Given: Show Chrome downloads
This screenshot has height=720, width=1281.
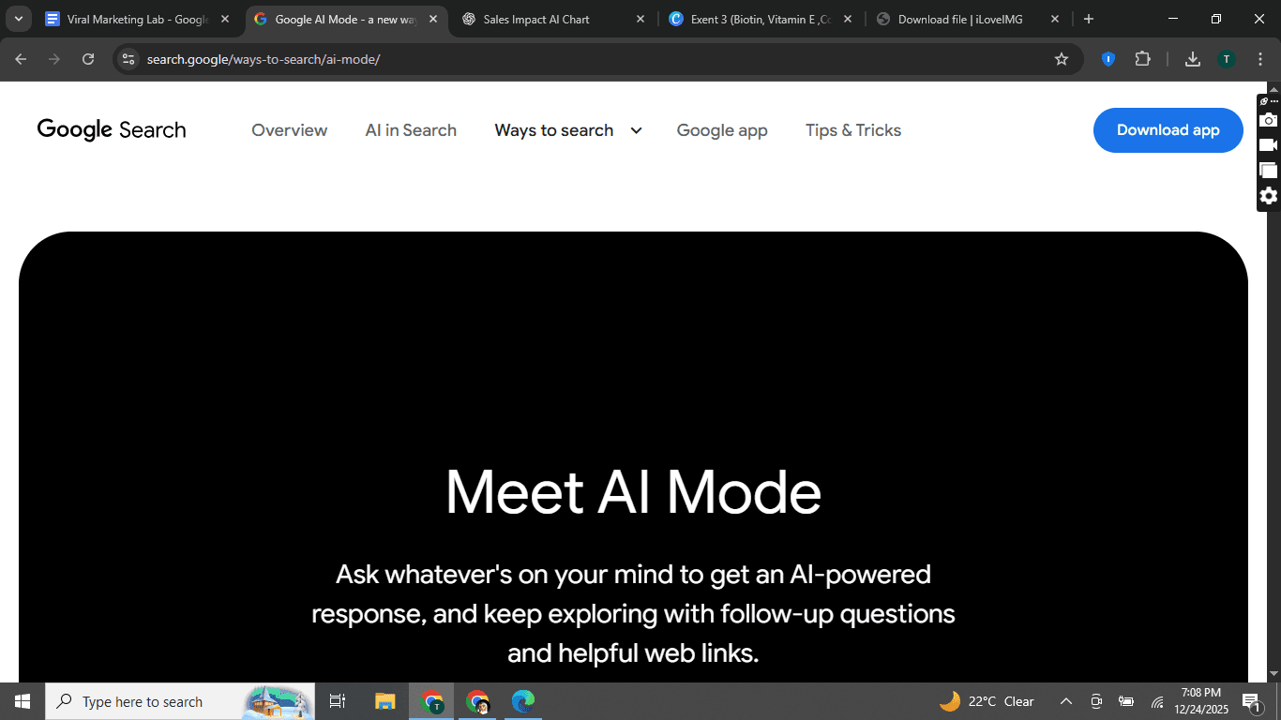Looking at the screenshot, I should pos(1193,59).
